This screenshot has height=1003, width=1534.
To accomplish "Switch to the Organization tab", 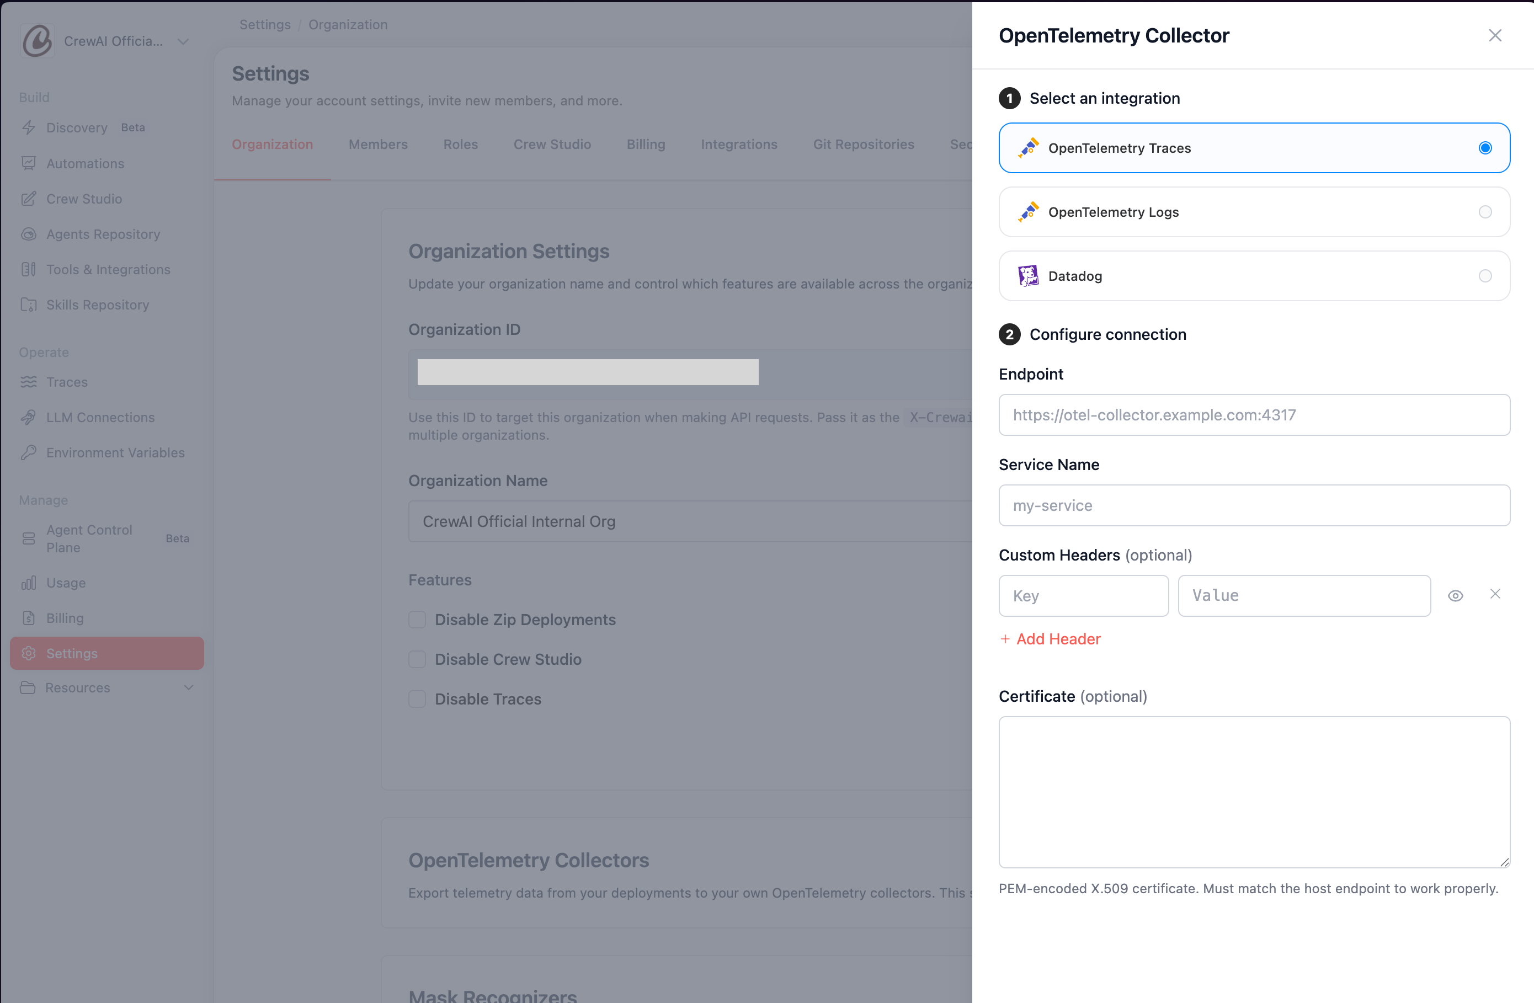I will point(272,145).
